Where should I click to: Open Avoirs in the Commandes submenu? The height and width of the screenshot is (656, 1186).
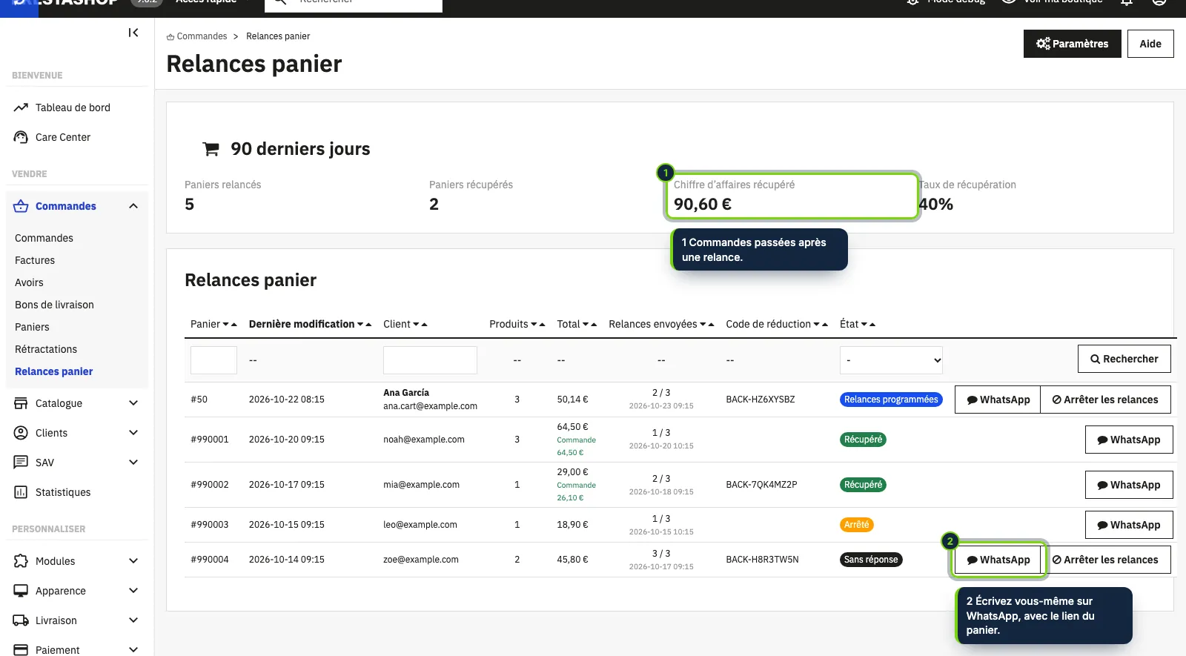(x=29, y=282)
